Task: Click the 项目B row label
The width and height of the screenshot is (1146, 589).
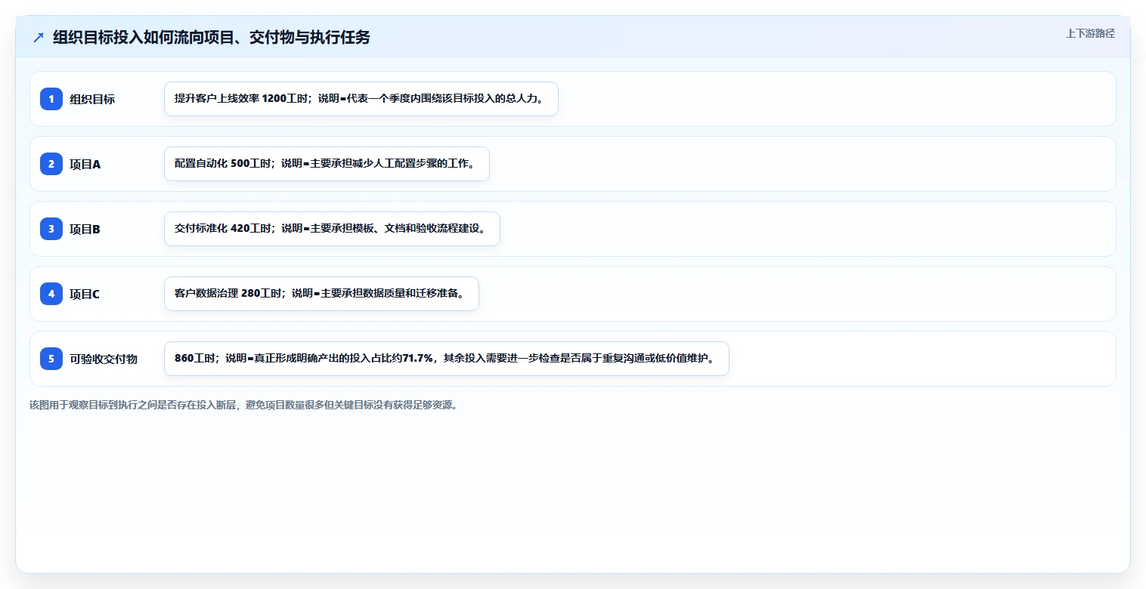Action: [x=85, y=229]
